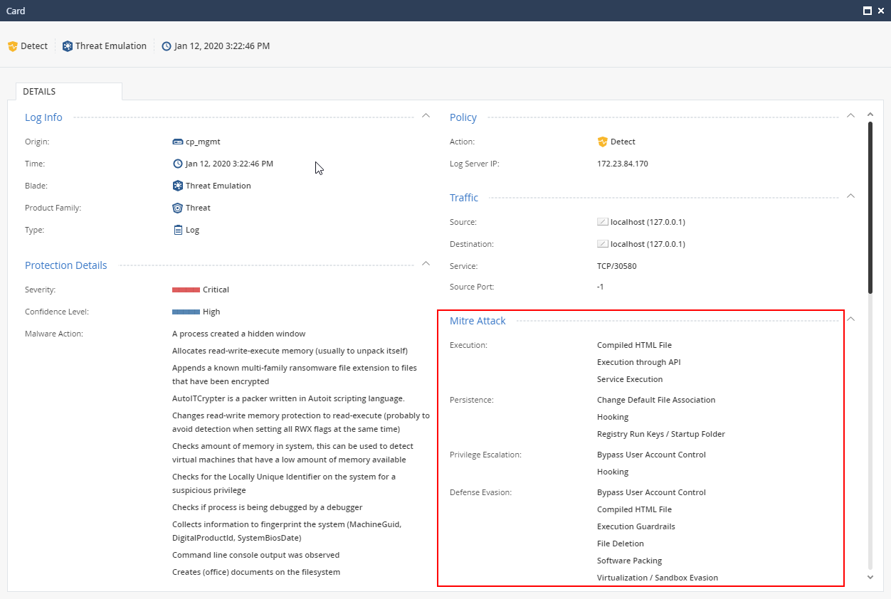Collapse the Mitre Attack section

click(x=850, y=319)
